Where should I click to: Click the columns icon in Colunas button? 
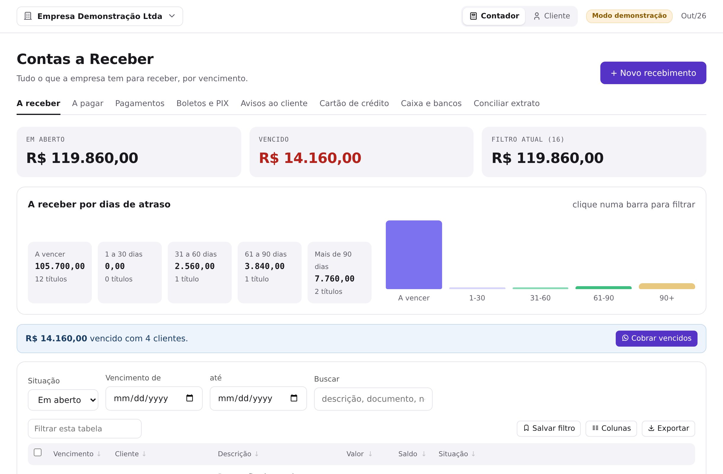[595, 428]
